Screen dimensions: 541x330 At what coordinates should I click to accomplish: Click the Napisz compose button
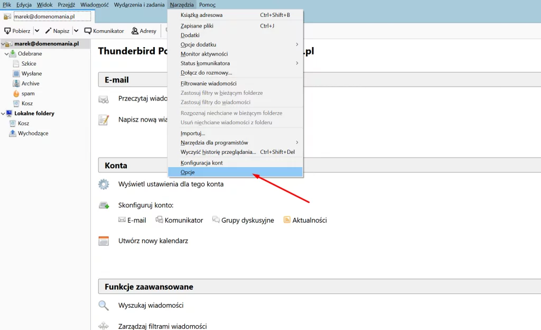[x=57, y=31]
